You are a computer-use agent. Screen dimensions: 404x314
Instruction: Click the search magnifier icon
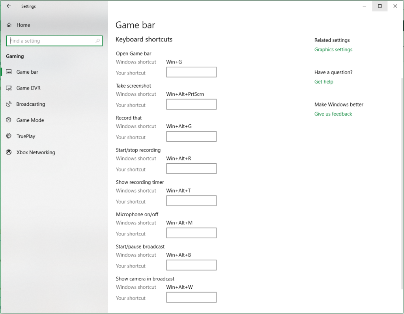click(97, 41)
